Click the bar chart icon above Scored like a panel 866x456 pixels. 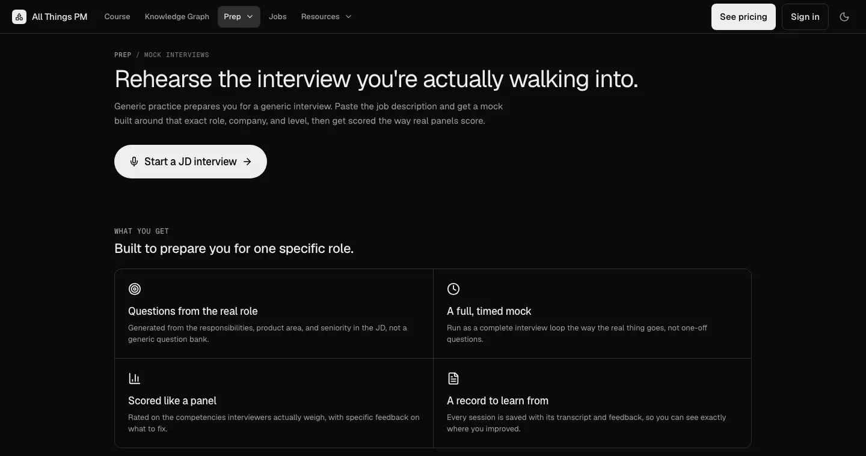click(x=135, y=378)
